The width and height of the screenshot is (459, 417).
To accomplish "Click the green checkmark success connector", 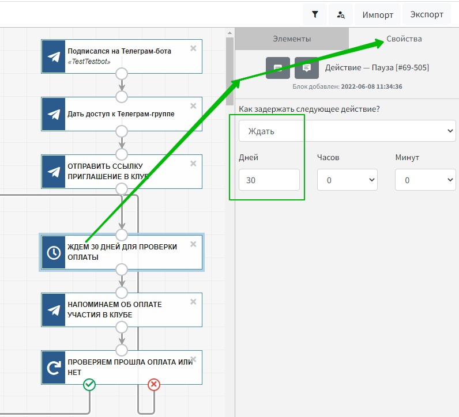I will click(x=89, y=385).
